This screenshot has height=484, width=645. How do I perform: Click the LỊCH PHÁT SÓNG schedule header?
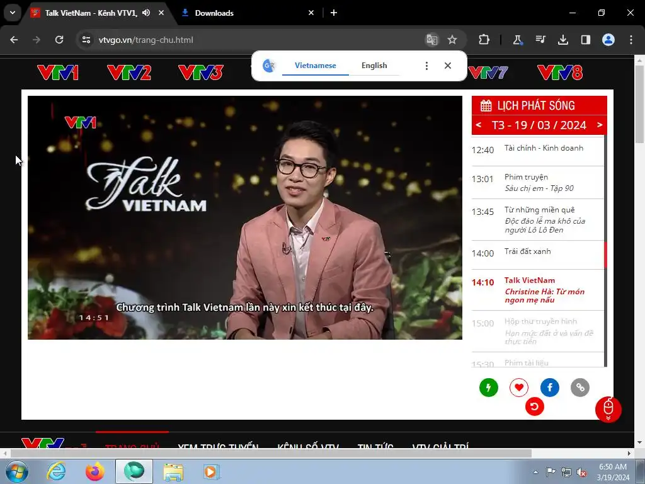539,105
